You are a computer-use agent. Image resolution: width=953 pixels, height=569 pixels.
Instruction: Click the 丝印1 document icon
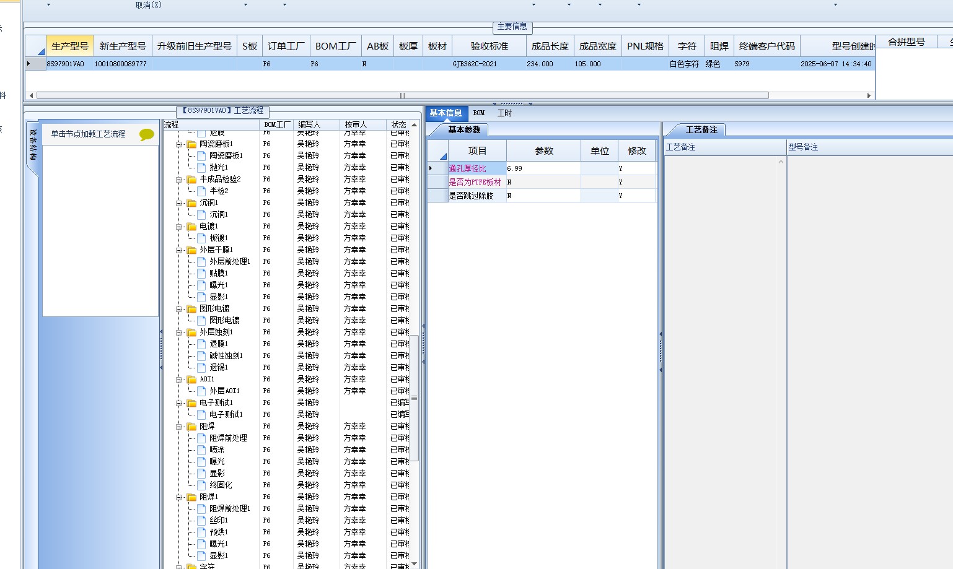pos(201,521)
